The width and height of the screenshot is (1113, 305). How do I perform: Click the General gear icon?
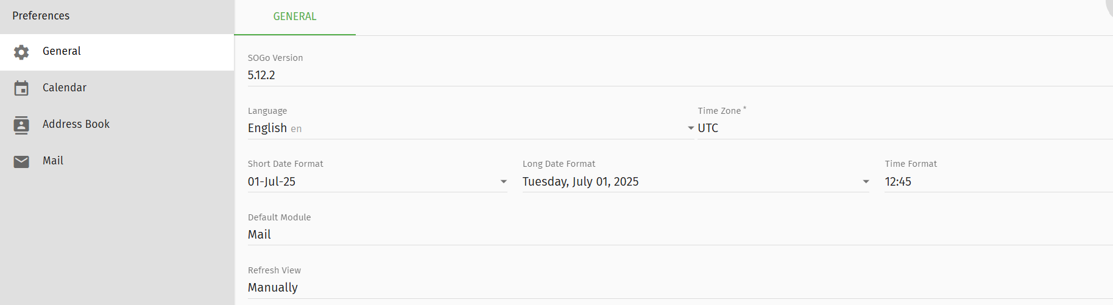click(x=21, y=52)
